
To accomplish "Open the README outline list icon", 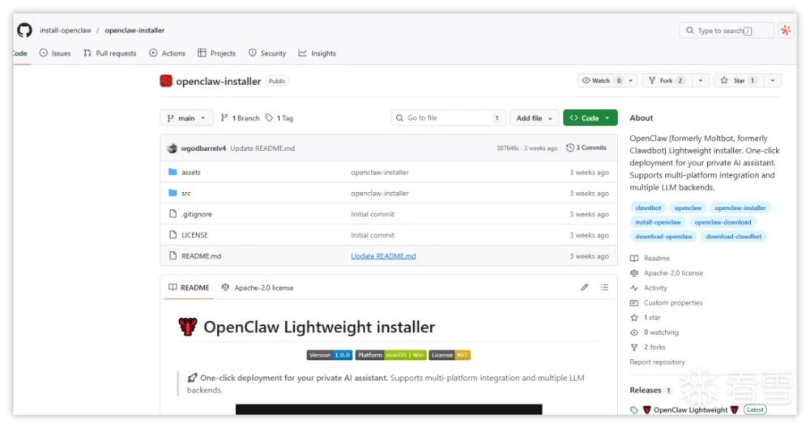I will coord(604,288).
